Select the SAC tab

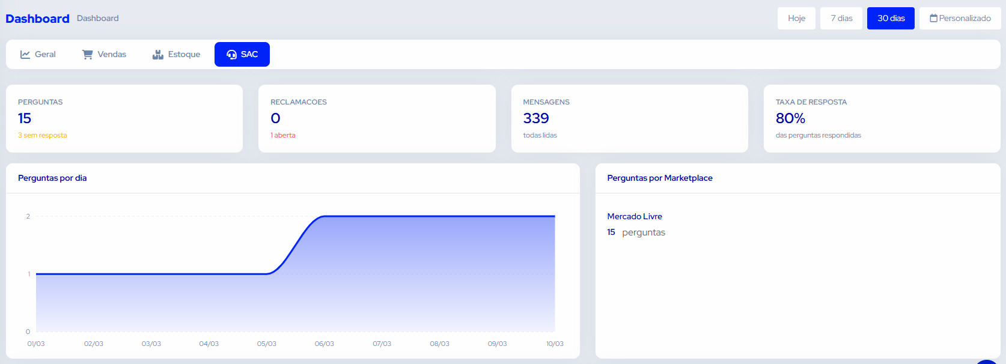[242, 55]
